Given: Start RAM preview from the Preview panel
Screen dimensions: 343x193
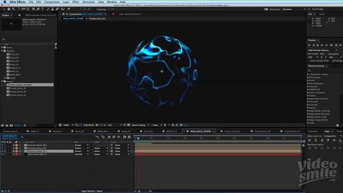Looking at the screenshot, I should [341, 45].
